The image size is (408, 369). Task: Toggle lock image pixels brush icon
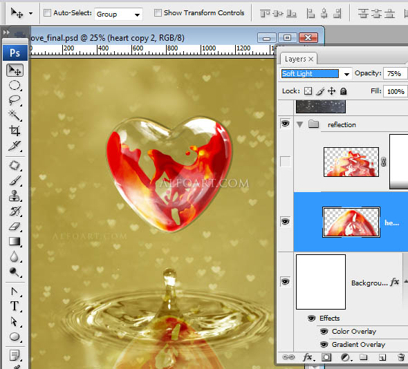320,91
